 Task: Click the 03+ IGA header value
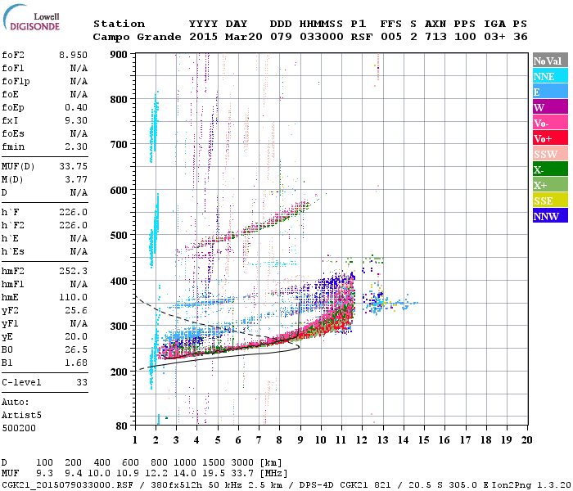point(494,37)
